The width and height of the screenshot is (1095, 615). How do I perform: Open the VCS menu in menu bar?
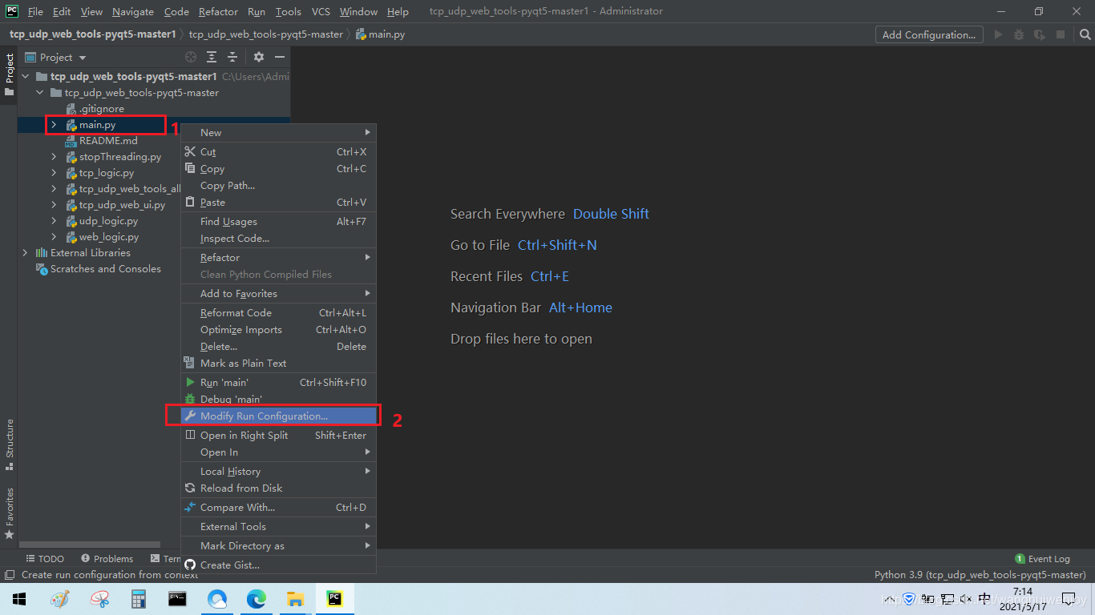click(321, 11)
